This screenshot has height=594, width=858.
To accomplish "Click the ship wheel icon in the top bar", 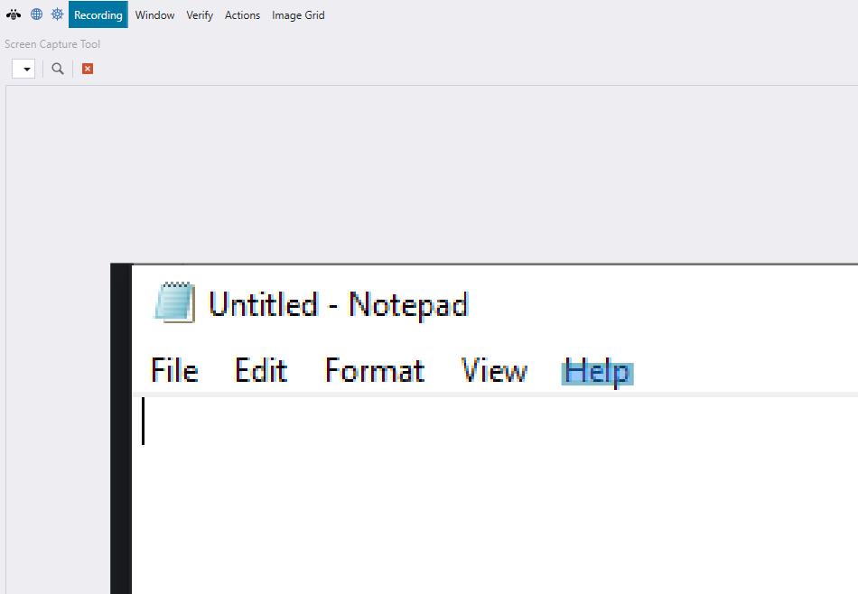I will tap(57, 14).
